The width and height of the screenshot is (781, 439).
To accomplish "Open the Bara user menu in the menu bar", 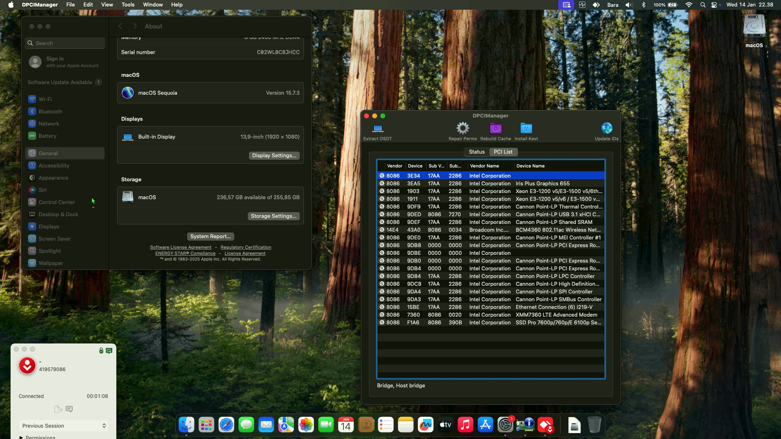I will click(x=613, y=5).
